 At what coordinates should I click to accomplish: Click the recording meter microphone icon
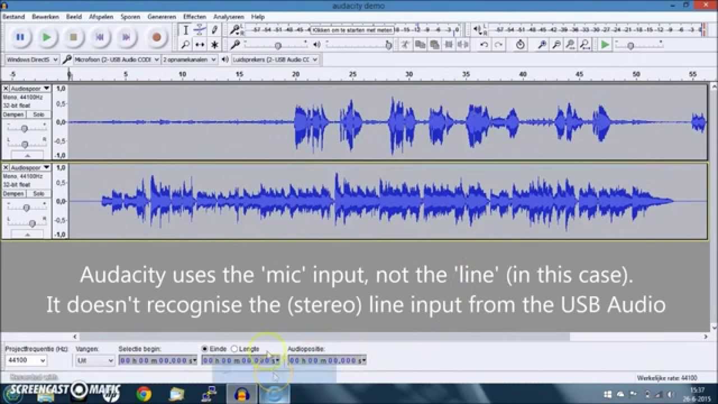[236, 30]
